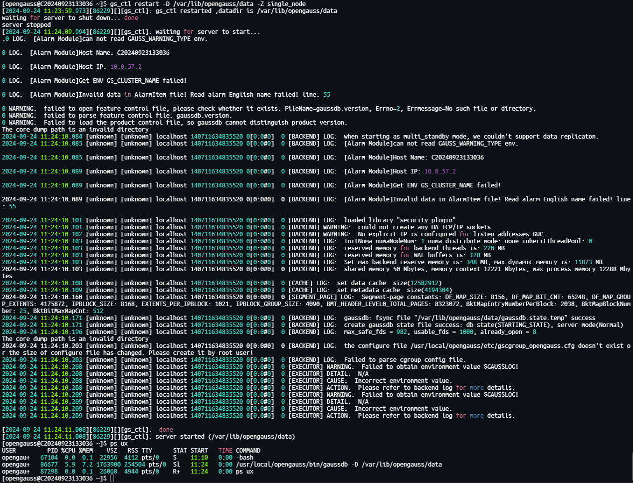Click the '5.9' CPU usage value
Viewport: 633px width, 483px height.
(x=70, y=464)
